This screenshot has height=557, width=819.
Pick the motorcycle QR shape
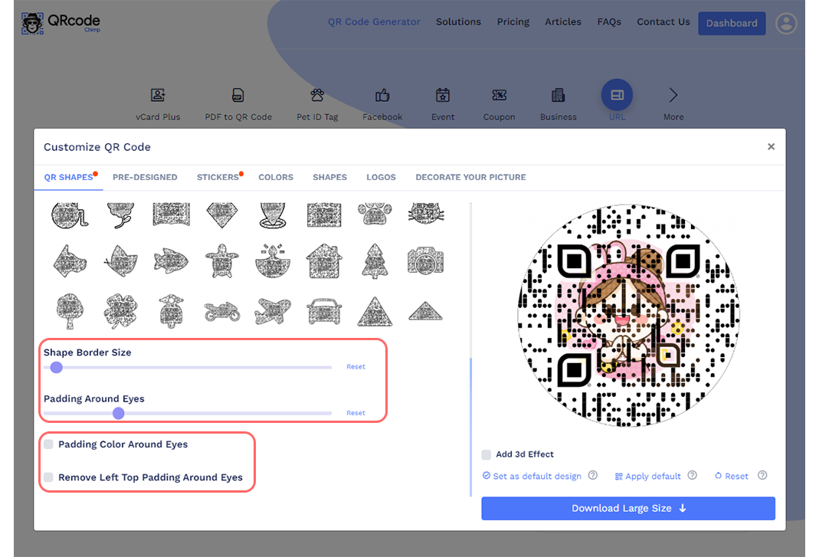[x=221, y=310]
